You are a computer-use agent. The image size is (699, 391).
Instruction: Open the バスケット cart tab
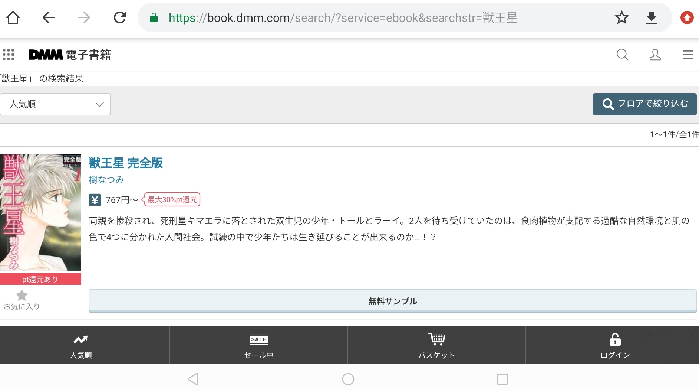436,345
